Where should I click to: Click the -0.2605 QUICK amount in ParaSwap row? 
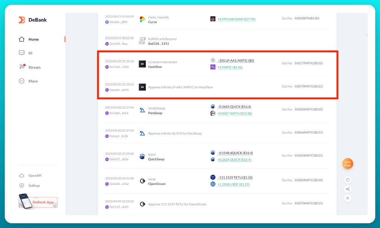point(234,107)
